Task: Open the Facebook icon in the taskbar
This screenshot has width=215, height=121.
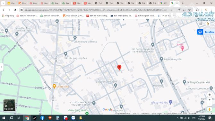Action: [x=42, y=118]
